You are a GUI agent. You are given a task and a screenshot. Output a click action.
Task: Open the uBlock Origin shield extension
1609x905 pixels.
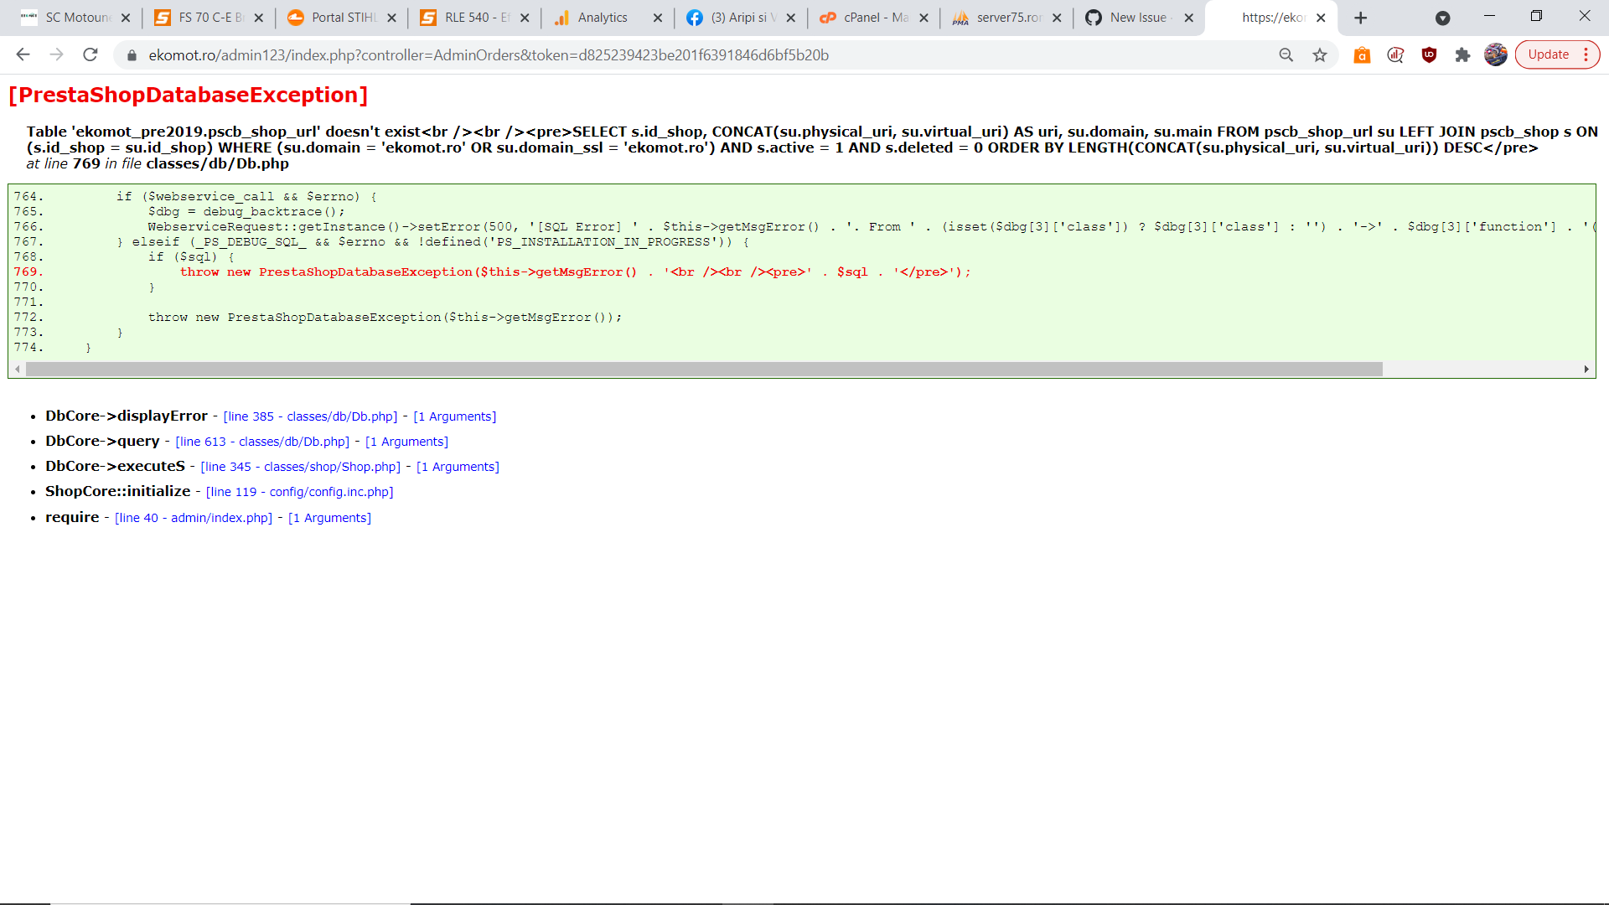pyautogui.click(x=1429, y=54)
